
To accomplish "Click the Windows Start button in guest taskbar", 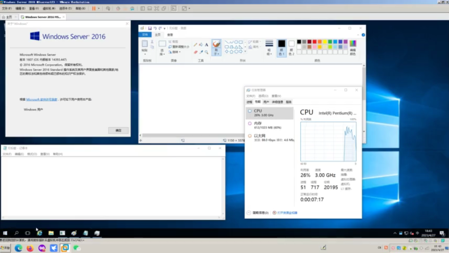I will pyautogui.click(x=5, y=233).
